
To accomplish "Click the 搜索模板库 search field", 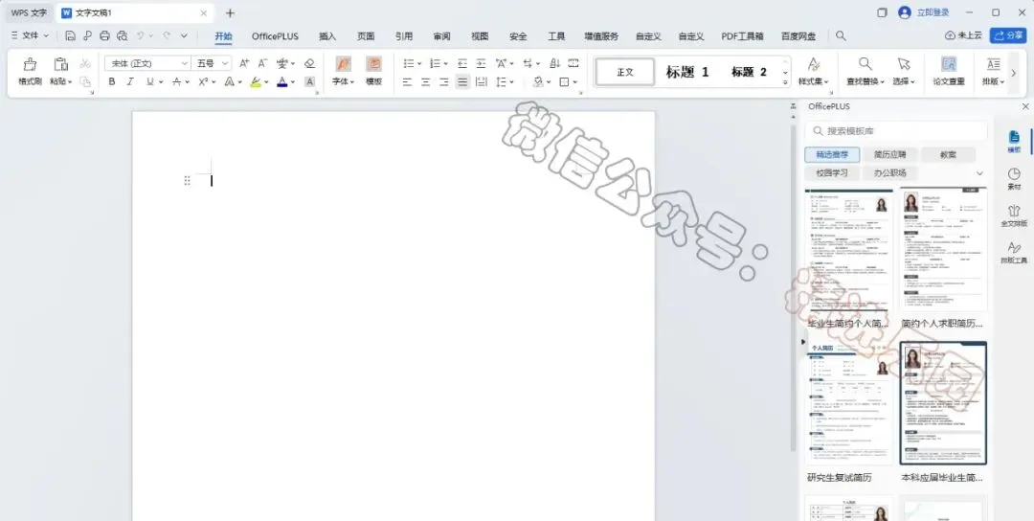I will [x=896, y=131].
